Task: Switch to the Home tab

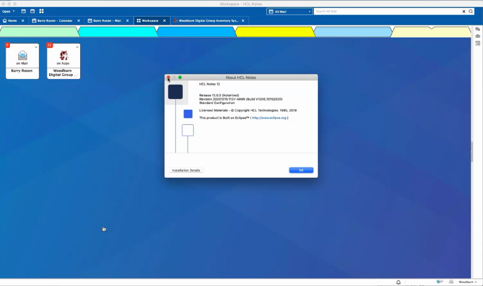Action: click(12, 21)
